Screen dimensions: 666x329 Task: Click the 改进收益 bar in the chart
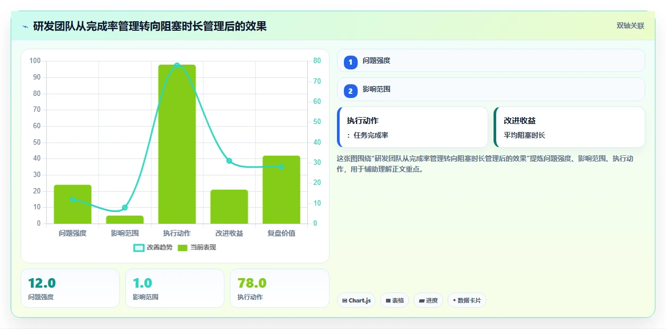229,207
